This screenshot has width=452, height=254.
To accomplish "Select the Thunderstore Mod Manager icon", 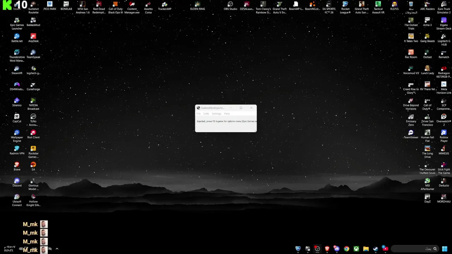I will [17, 56].
